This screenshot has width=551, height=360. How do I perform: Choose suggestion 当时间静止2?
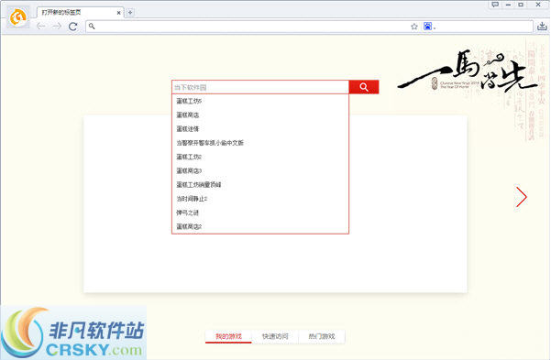260,199
